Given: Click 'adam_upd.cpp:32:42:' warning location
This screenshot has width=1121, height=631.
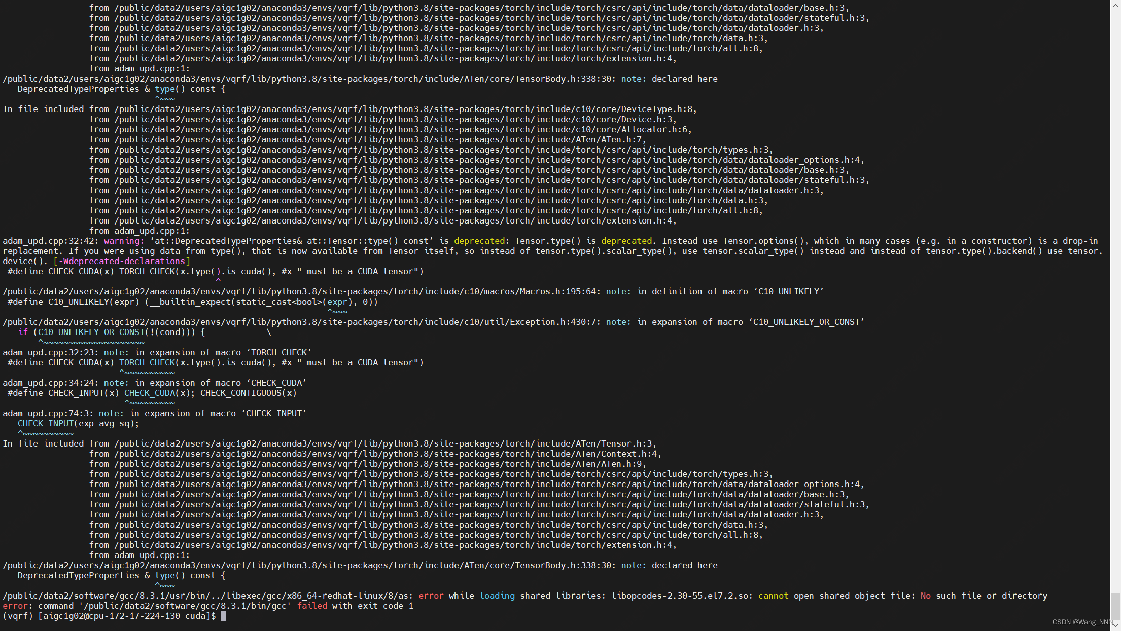Looking at the screenshot, I should tap(50, 241).
